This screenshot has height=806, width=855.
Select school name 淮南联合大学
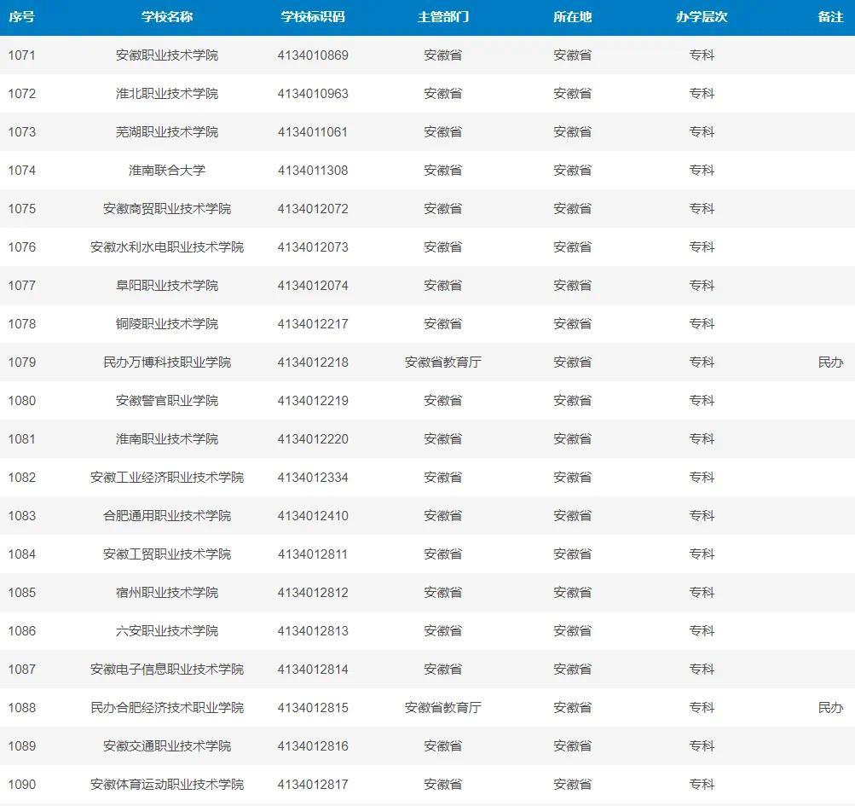tap(167, 171)
